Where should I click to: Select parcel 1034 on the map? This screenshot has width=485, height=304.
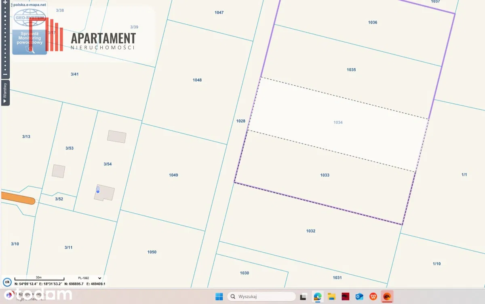338,122
